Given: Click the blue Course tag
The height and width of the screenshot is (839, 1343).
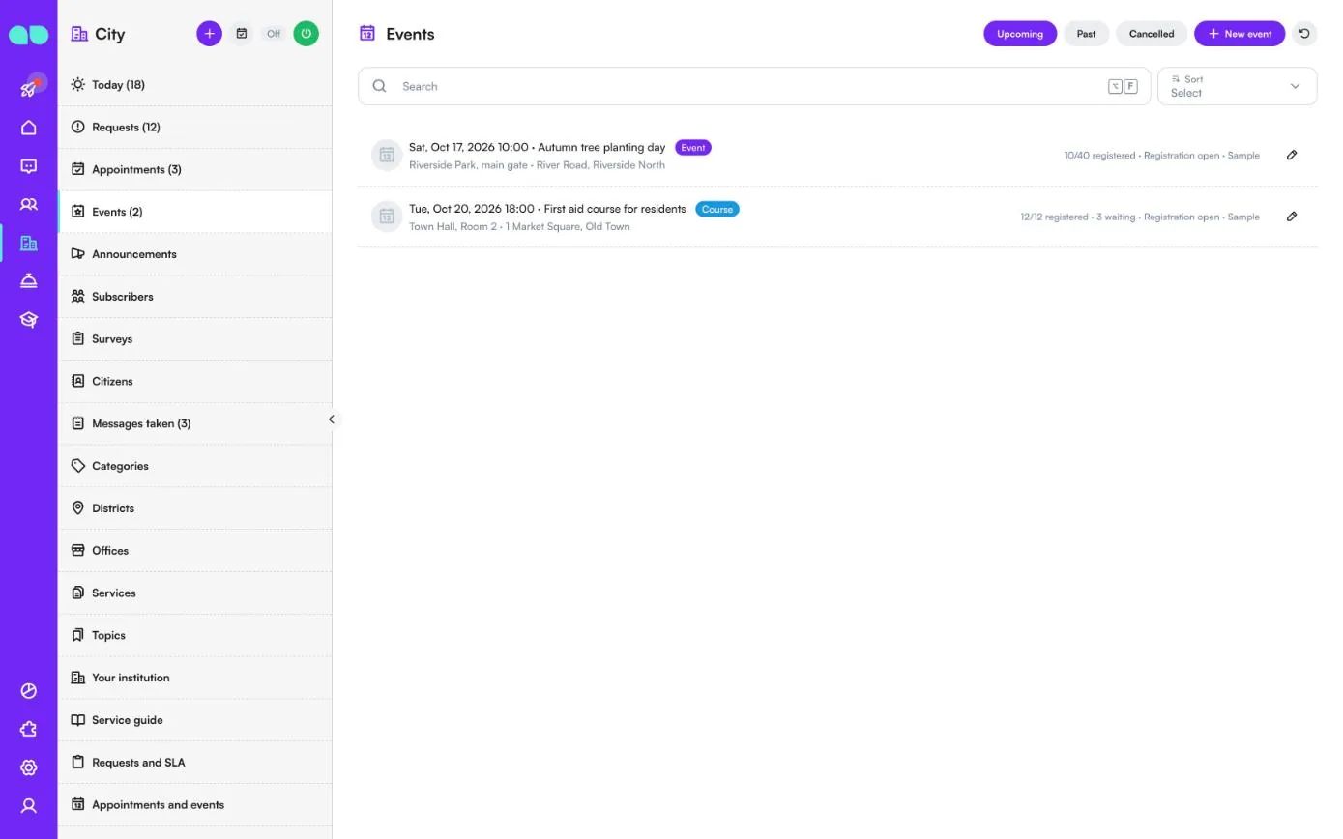Looking at the screenshot, I should click(x=717, y=209).
